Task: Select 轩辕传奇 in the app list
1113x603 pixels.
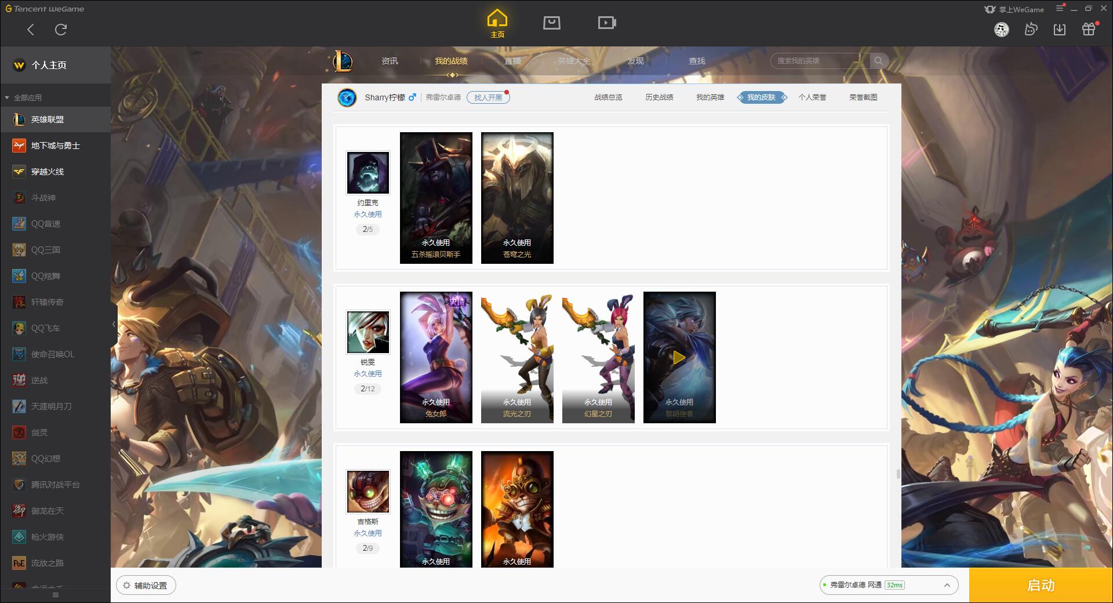Action: 55,302
